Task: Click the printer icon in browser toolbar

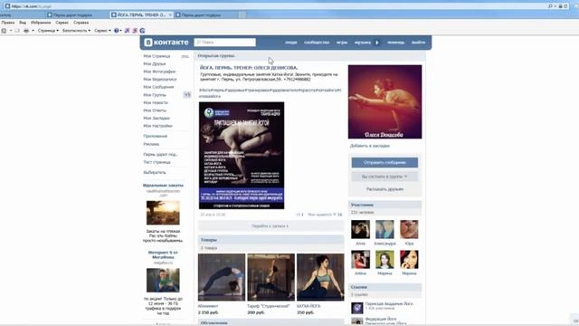Action: pyautogui.click(x=26, y=31)
